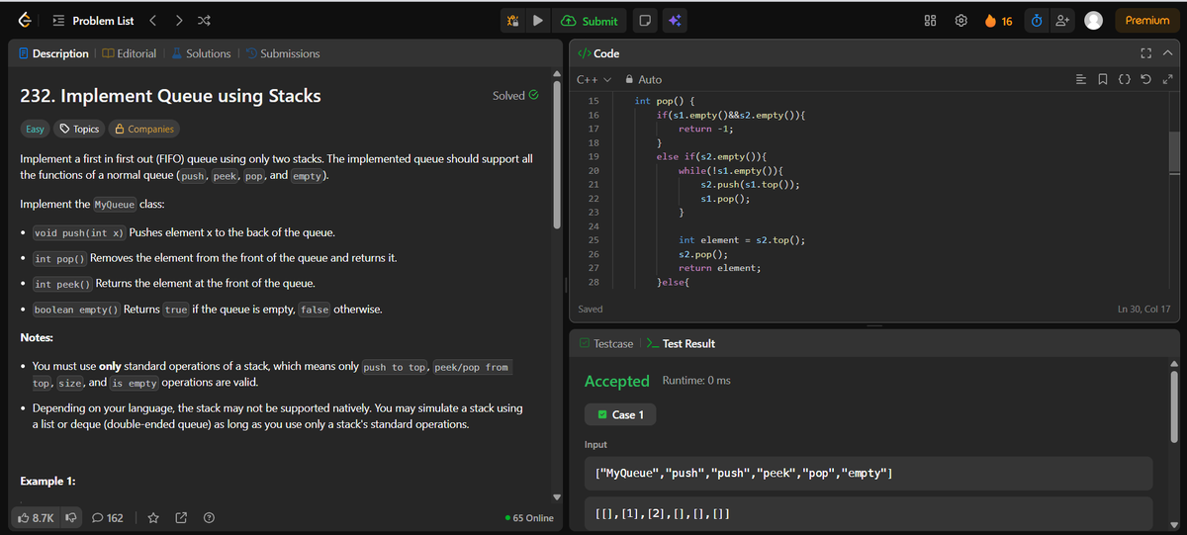Click the Solved status indicator
Image resolution: width=1187 pixels, height=535 pixels.
[x=515, y=96]
